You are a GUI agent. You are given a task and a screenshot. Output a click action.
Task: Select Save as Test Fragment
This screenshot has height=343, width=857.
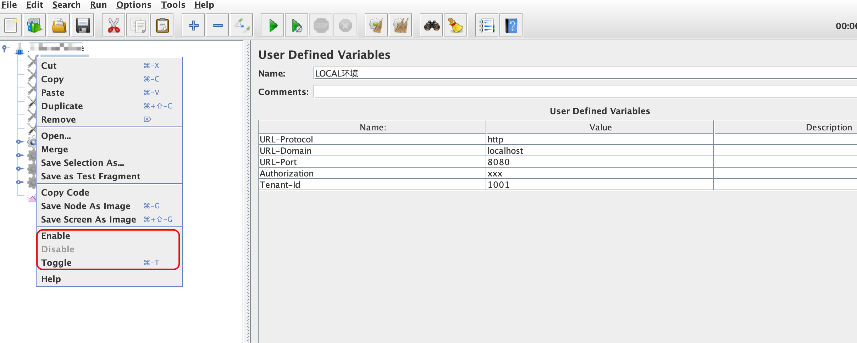(x=110, y=176)
